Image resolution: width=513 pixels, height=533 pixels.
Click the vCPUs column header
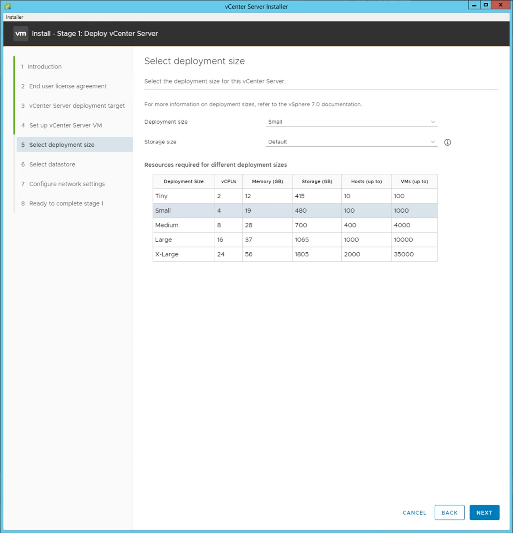point(229,181)
